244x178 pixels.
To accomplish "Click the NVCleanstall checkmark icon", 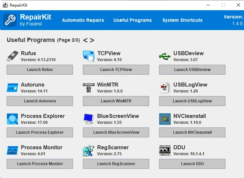I will [165, 119].
